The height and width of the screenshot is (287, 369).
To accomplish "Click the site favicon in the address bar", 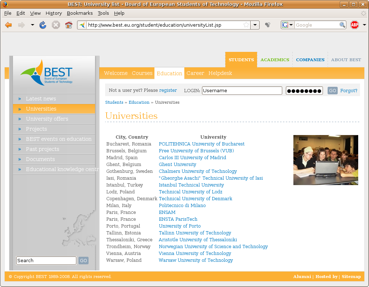I will [x=82, y=25].
